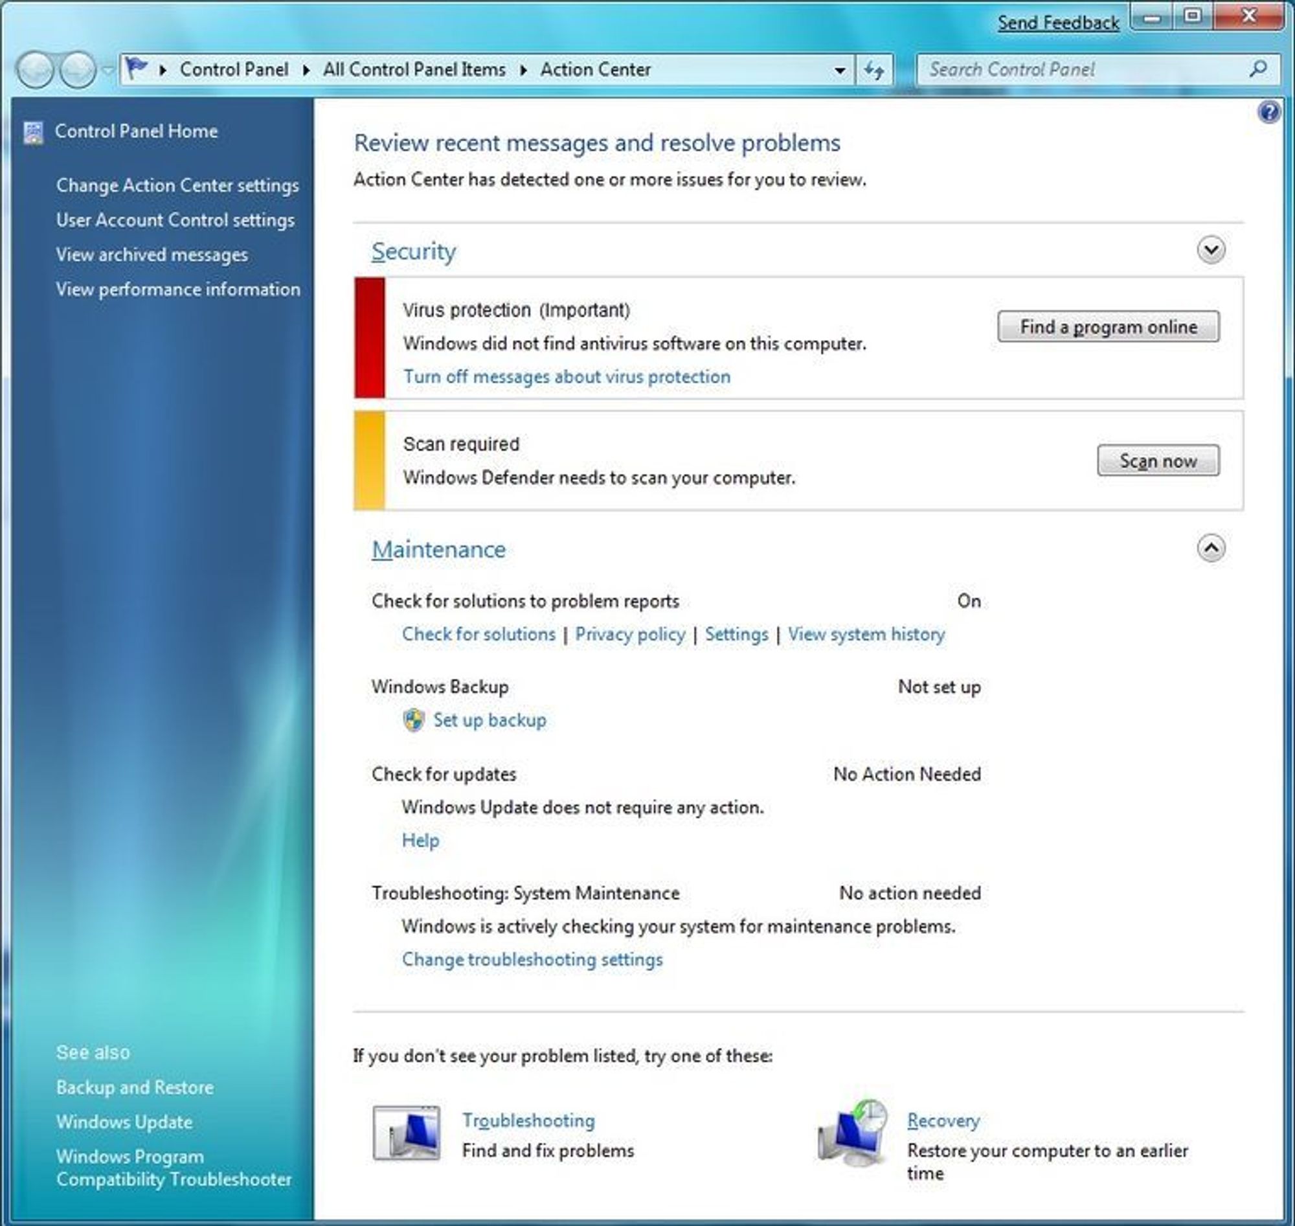This screenshot has width=1295, height=1226.
Task: Click the Action Center flag icon in address bar
Action: pyautogui.click(x=137, y=68)
